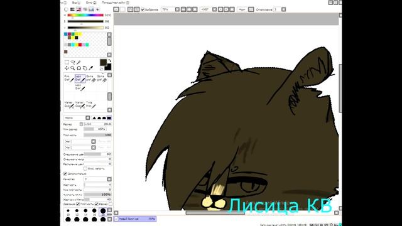Click the invert selection toolbar icon
This screenshot has width=402, height=226.
click(x=137, y=9)
